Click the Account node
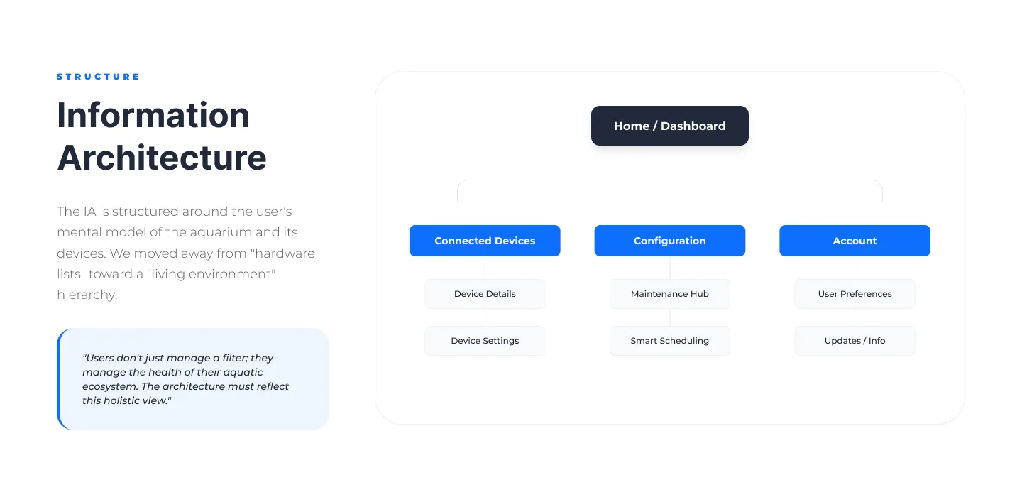This screenshot has height=502, width=1022. point(855,241)
